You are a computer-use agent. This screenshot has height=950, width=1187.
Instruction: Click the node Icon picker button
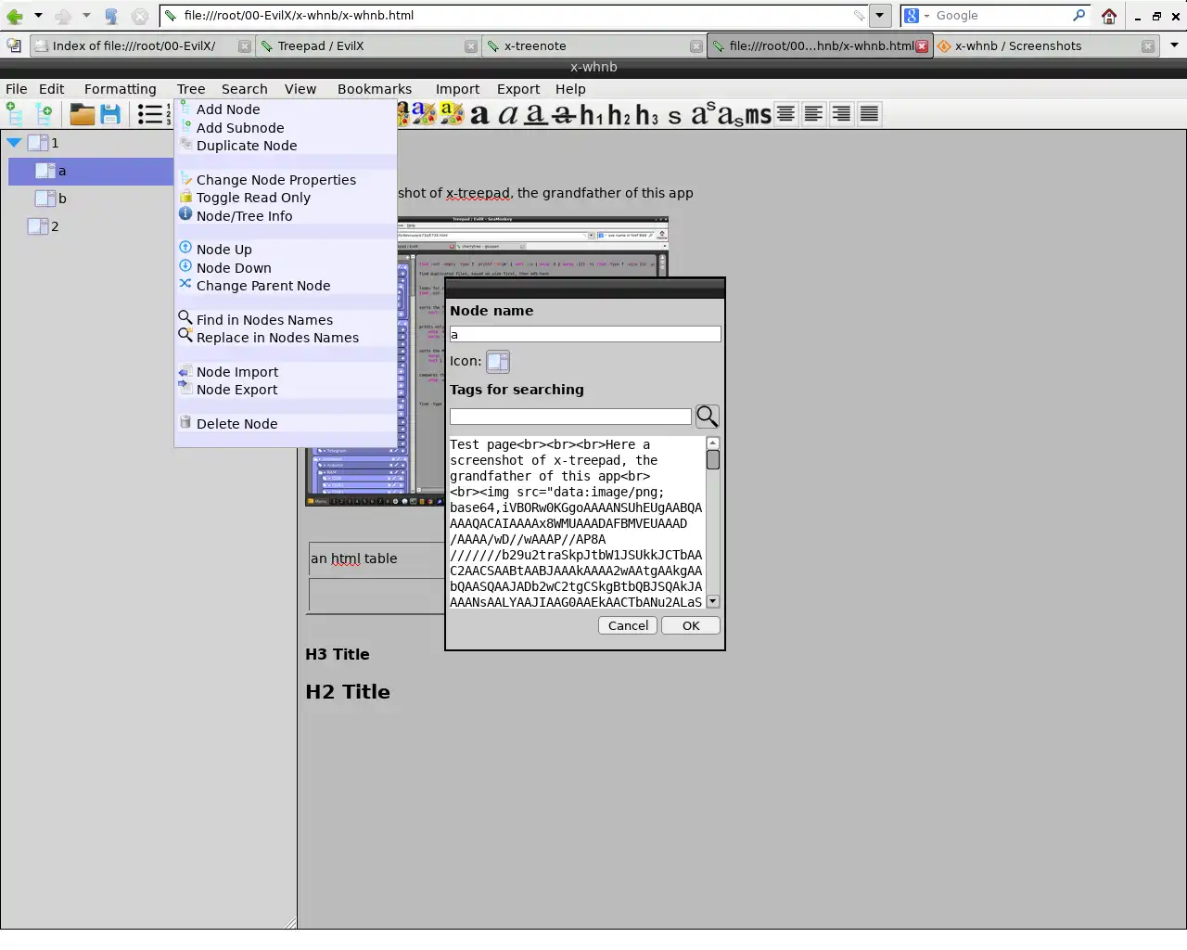tap(498, 362)
